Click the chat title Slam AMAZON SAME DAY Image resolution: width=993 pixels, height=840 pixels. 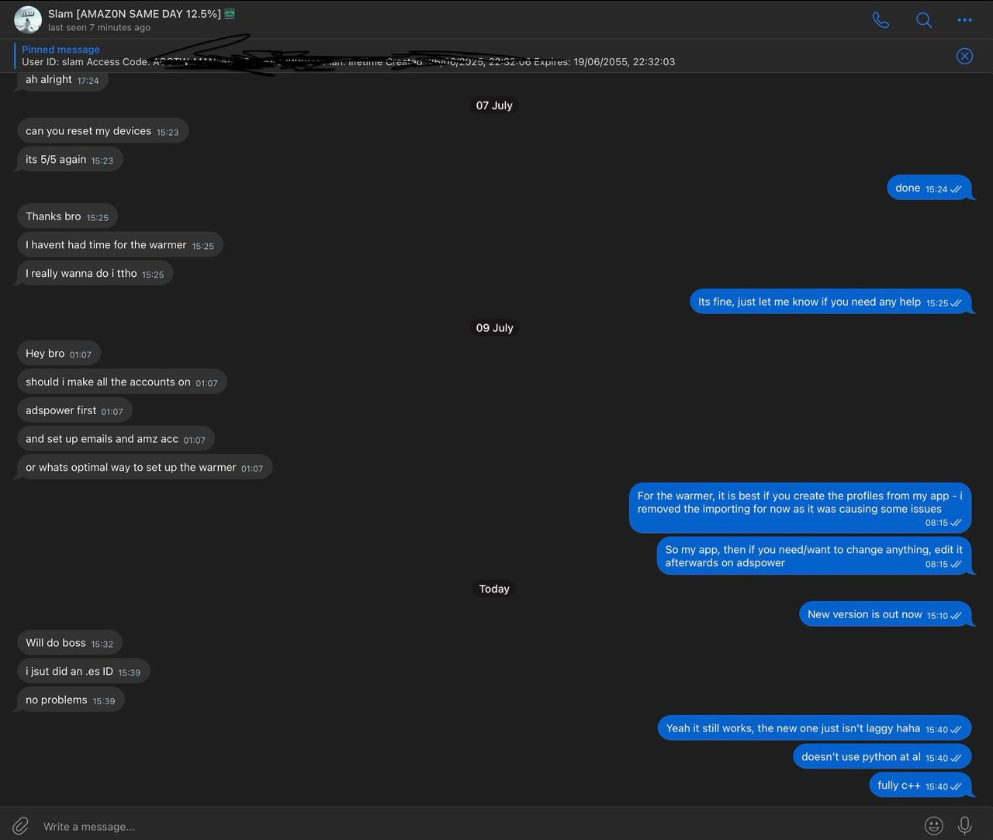[x=134, y=14]
